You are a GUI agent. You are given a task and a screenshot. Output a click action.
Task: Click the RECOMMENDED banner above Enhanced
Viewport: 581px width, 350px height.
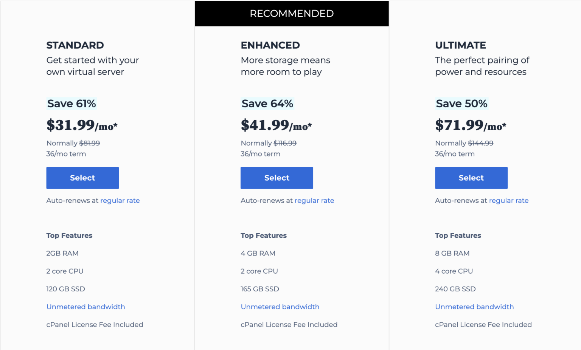291,13
